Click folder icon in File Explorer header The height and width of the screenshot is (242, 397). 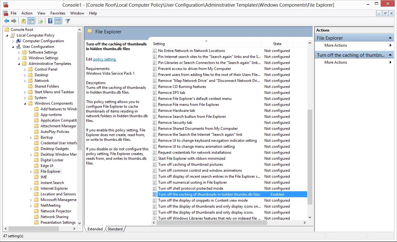90,31
